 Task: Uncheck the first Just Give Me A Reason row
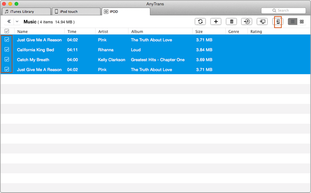7,39
